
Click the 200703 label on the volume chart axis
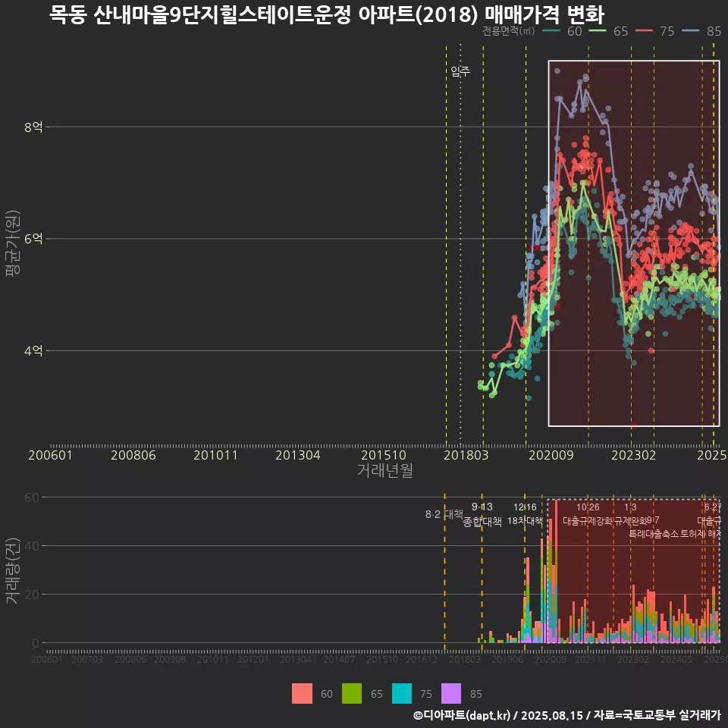pos(87,659)
